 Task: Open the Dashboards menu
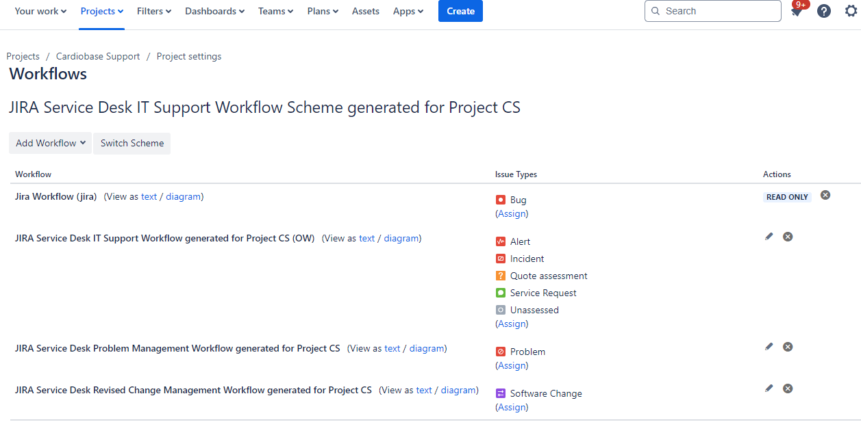click(214, 11)
